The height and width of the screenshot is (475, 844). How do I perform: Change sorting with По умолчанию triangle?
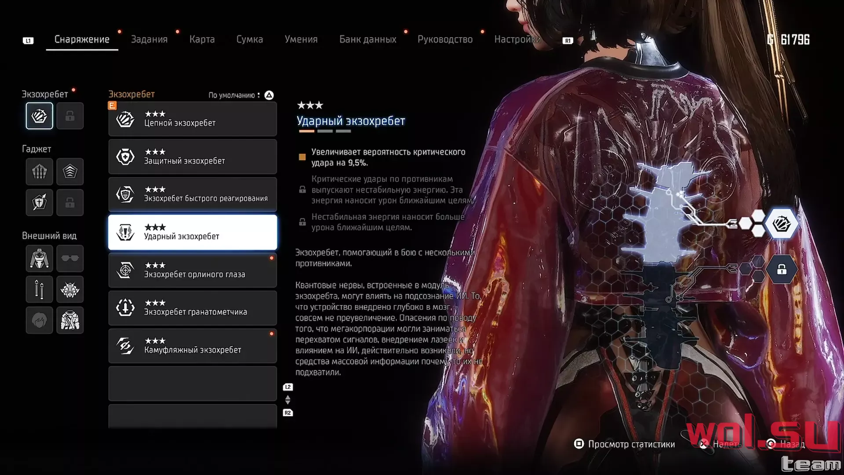(269, 95)
